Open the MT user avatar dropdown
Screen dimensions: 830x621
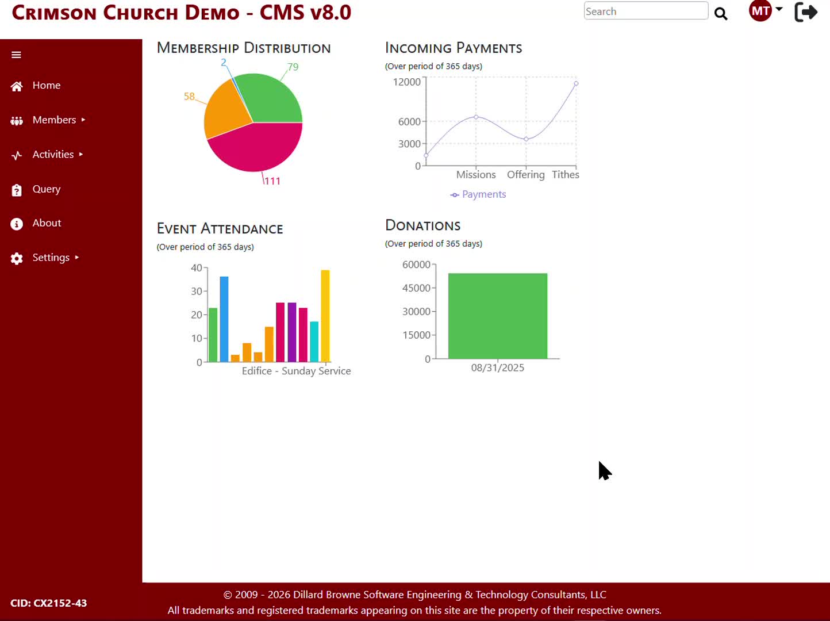pos(766,11)
